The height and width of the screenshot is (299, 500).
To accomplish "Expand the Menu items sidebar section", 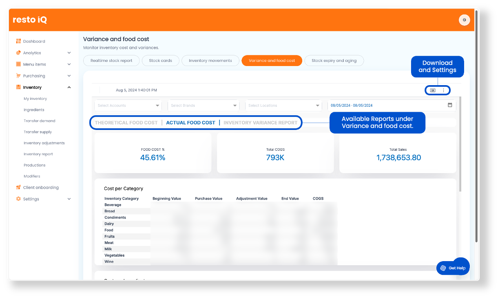I will 69,64.
